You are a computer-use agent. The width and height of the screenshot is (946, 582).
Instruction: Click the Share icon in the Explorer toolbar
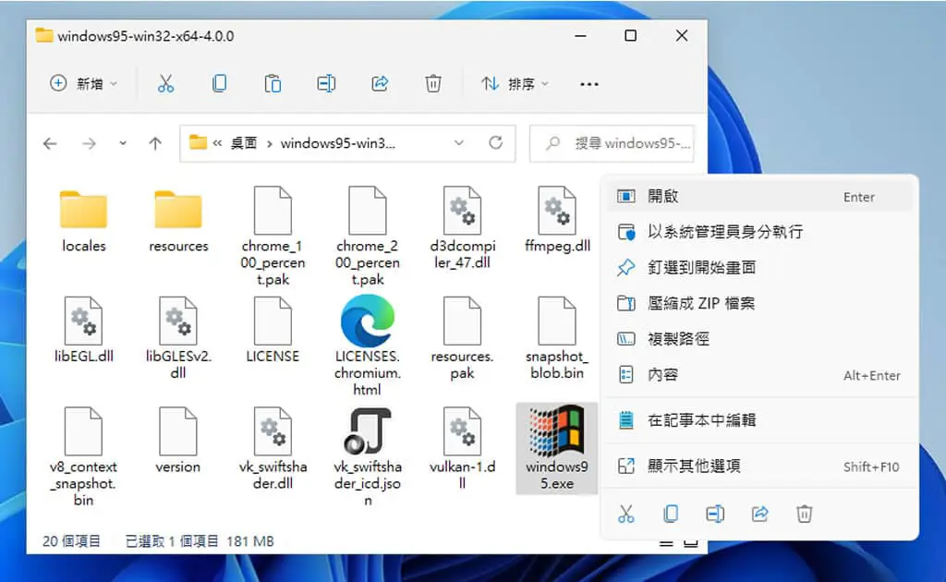pyautogui.click(x=380, y=83)
